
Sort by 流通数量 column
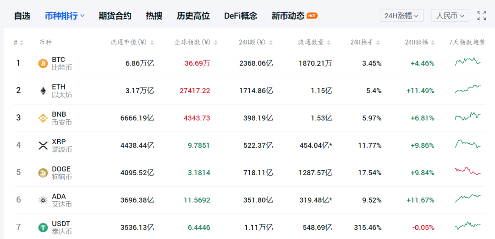pos(329,43)
